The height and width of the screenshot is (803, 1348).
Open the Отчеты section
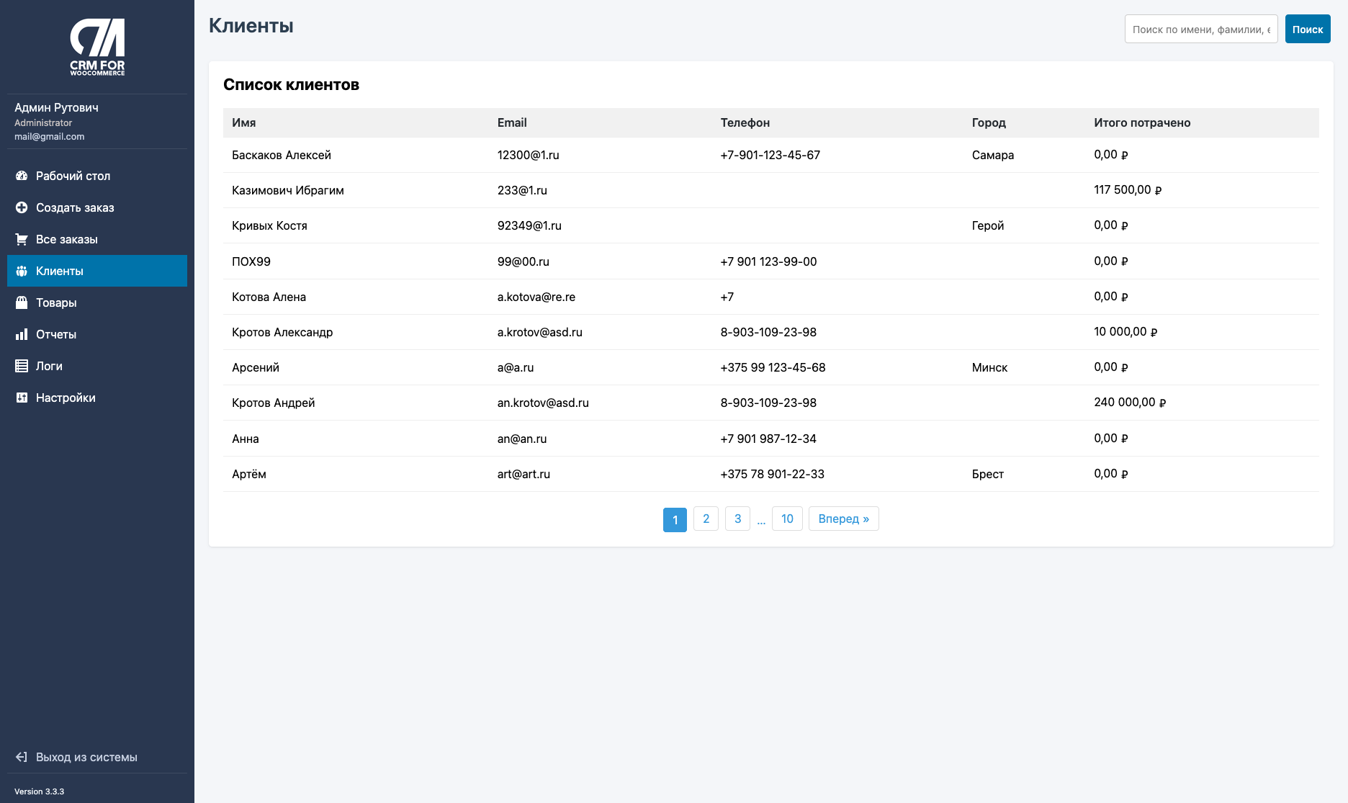point(97,334)
